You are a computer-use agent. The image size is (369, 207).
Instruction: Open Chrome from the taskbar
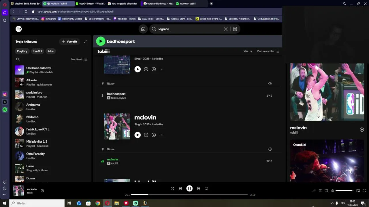(x=98, y=203)
